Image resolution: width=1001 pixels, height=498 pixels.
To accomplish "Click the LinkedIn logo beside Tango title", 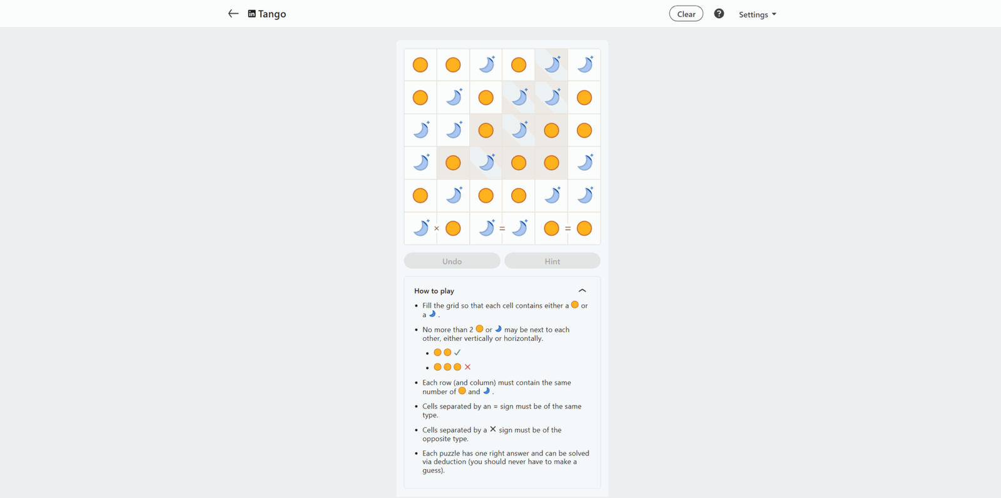I will click(x=252, y=14).
